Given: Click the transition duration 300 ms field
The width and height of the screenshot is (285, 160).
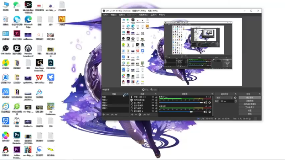Looking at the screenshot, I should 227,101.
